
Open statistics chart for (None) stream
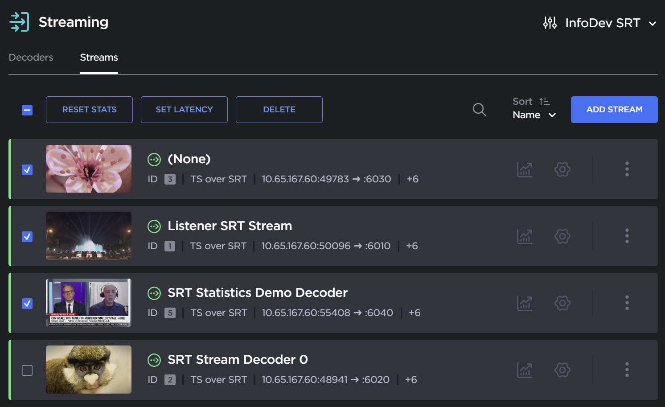point(525,169)
